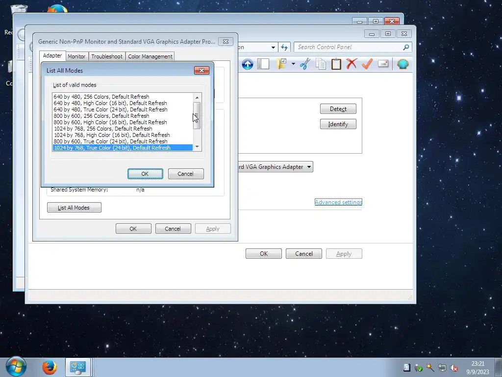Screen dimensions: 502x377
Task: Click the envelope mail toolbar icon
Action: coord(383,64)
